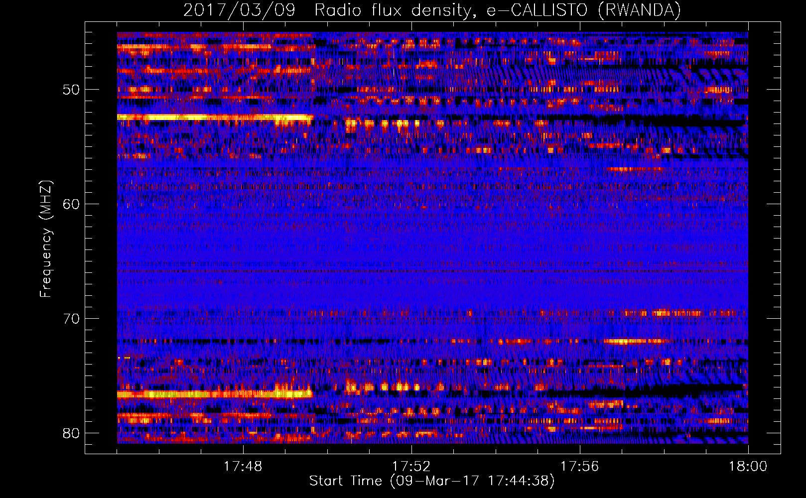Viewport: 806px width, 498px height.
Task: Click the plot title '2017/03/09 Radio flux density, e-CALLISTO (RWANDA)'
Action: pos(432,10)
